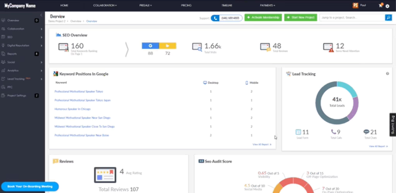Click the Lead Tracking sidebar icon
Screen dimensions: 396x193
pyautogui.click(x=3, y=79)
